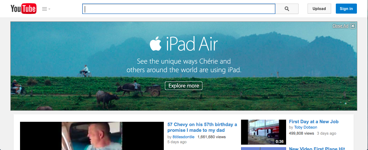Open the guide hamburger menu
Screen dimensions: 368x150
click(x=46, y=9)
